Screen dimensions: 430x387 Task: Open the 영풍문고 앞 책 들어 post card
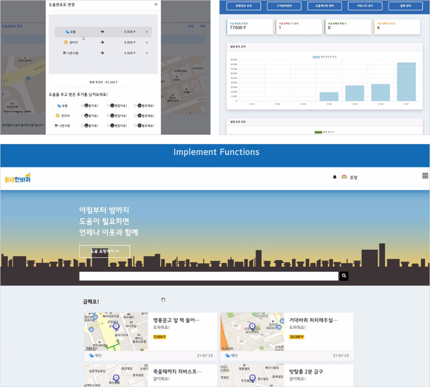tap(151, 336)
